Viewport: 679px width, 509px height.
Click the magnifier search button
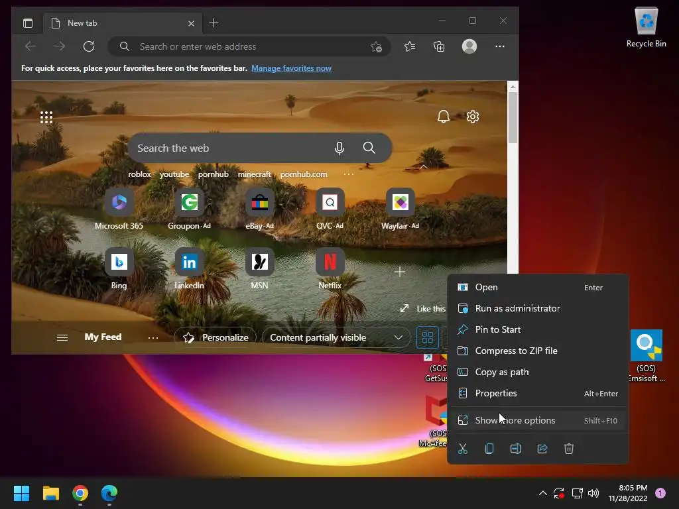pyautogui.click(x=369, y=148)
